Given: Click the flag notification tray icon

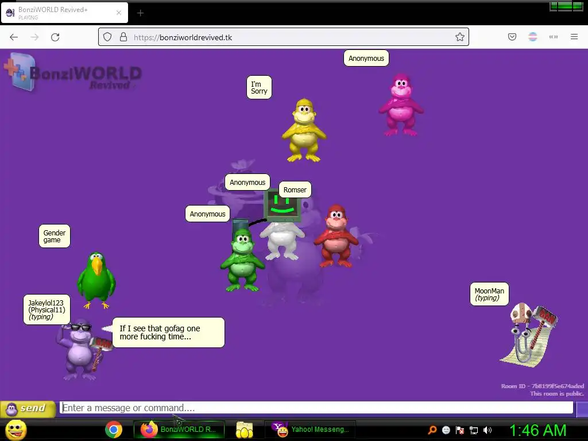Looking at the screenshot, I should coord(460,430).
